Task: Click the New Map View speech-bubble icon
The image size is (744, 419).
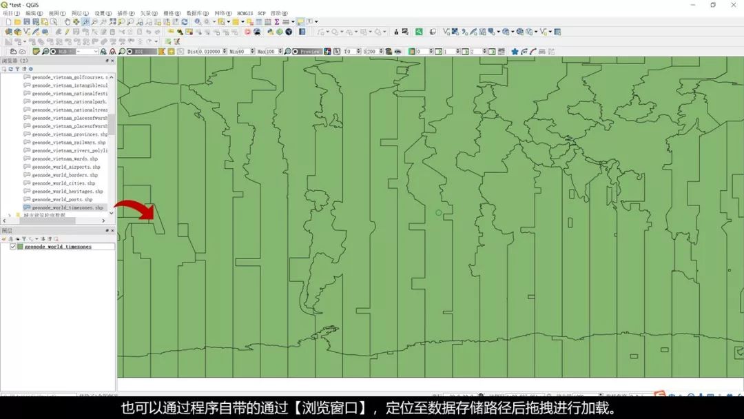Action: point(300,22)
